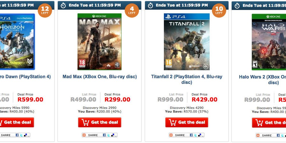The image size is (286, 143).
Task: Click the orange plus share icon under Halo Wars 2
Action: tap(258, 136)
